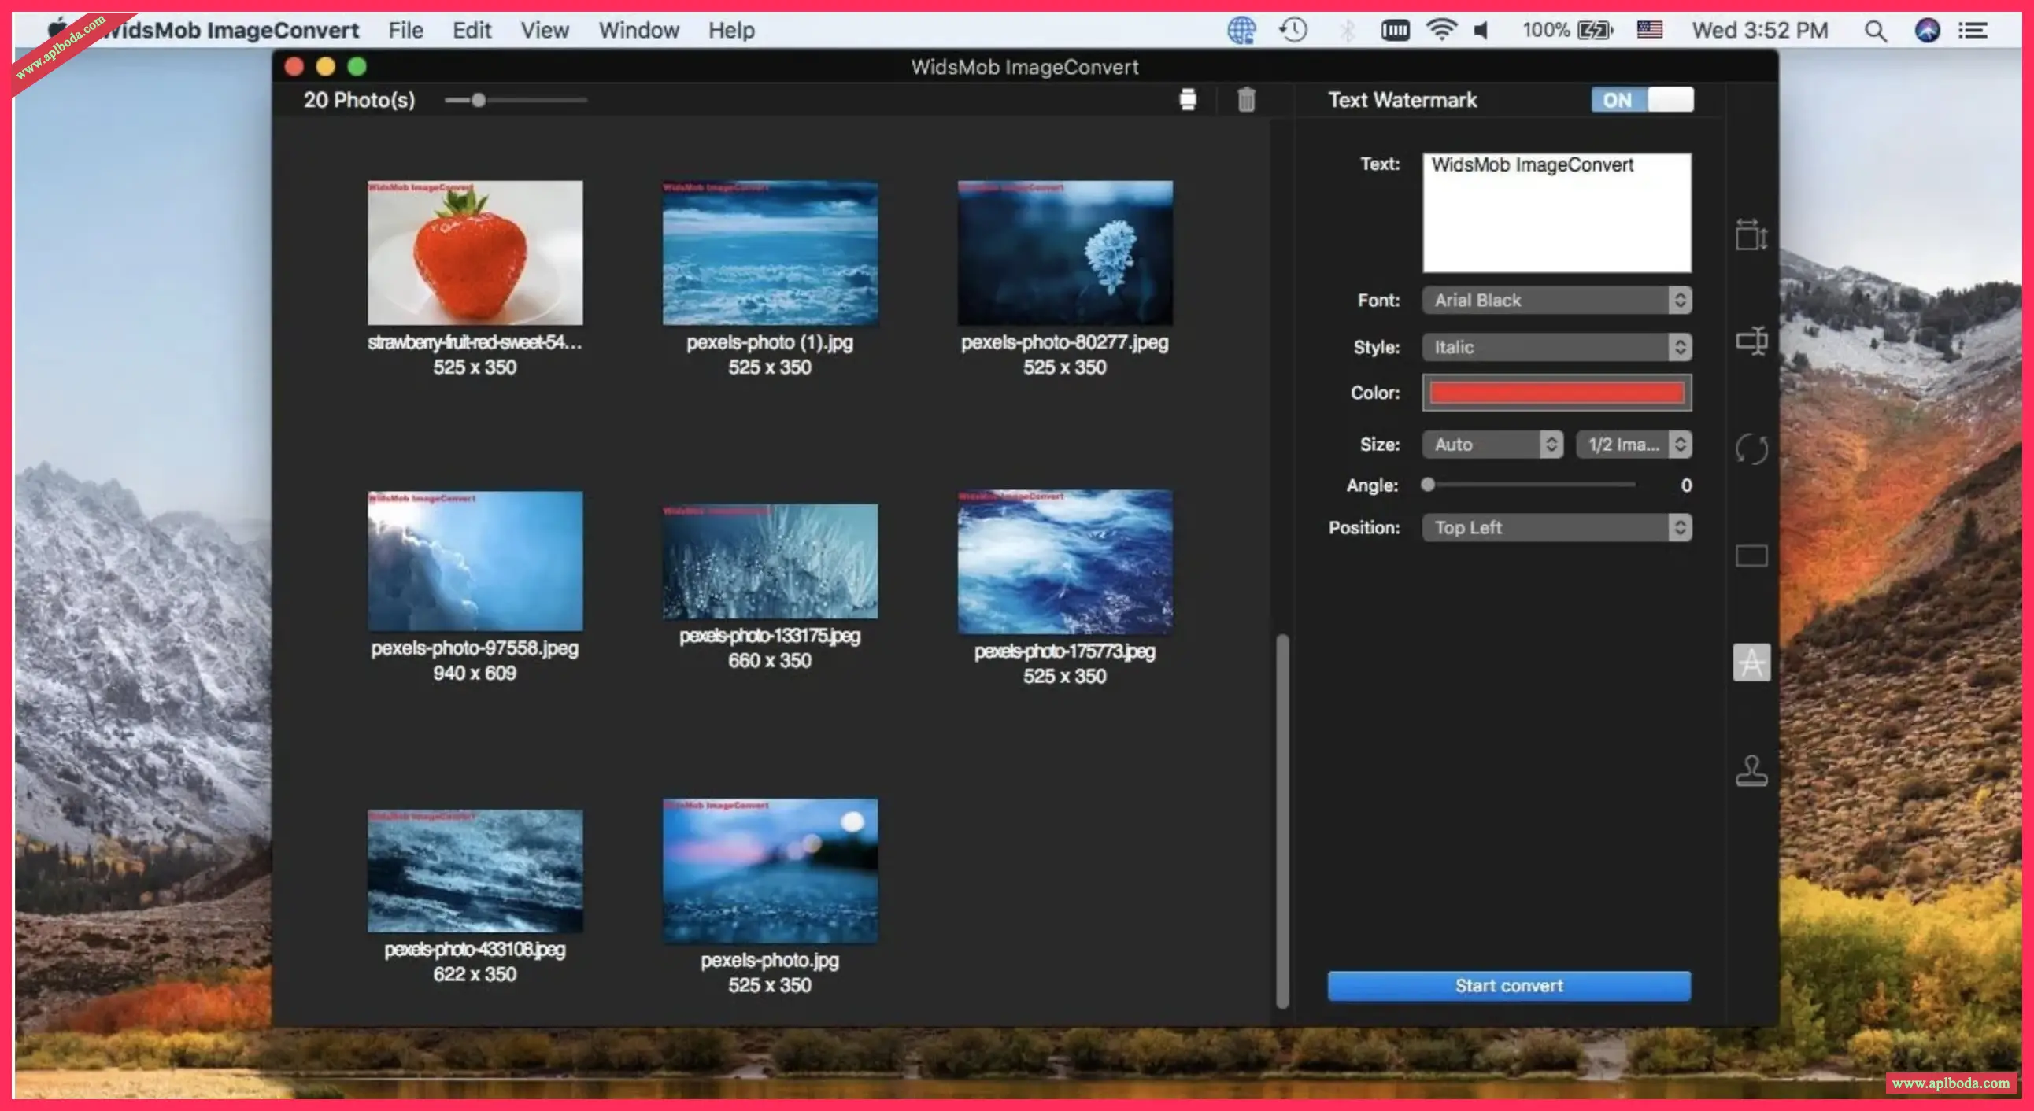
Task: Open the image watermark stamp tool
Action: pos(1751,770)
